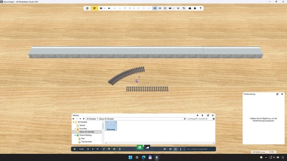
Task: Go up one catalog folder level
Action: [84, 119]
